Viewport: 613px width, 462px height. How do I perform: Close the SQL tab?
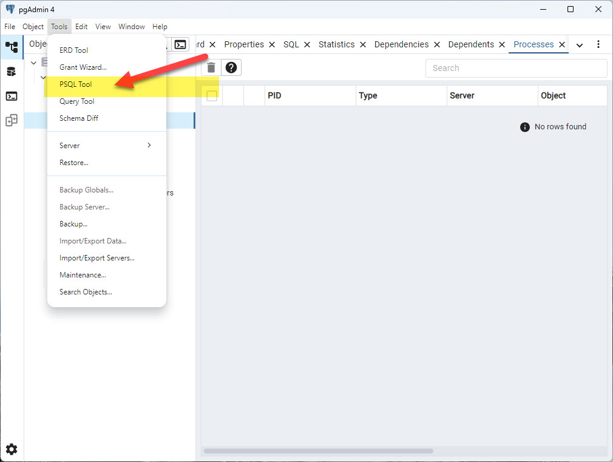tap(307, 44)
